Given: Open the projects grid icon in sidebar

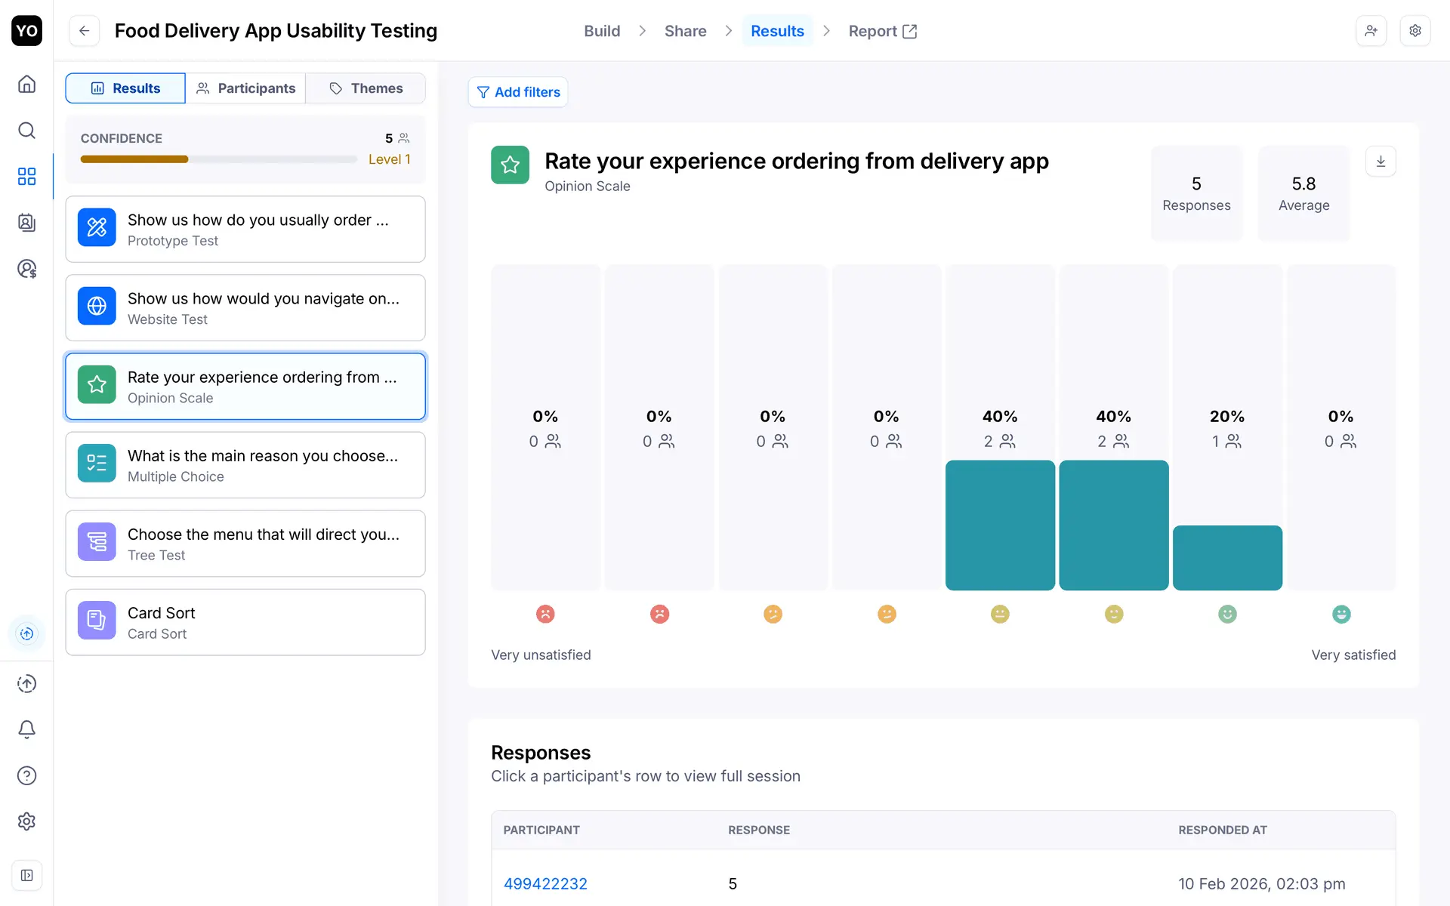Looking at the screenshot, I should pos(26,177).
